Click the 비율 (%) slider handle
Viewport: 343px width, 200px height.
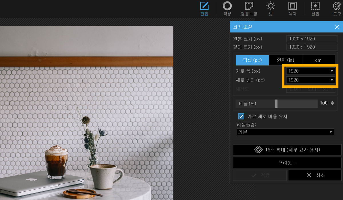(276, 103)
